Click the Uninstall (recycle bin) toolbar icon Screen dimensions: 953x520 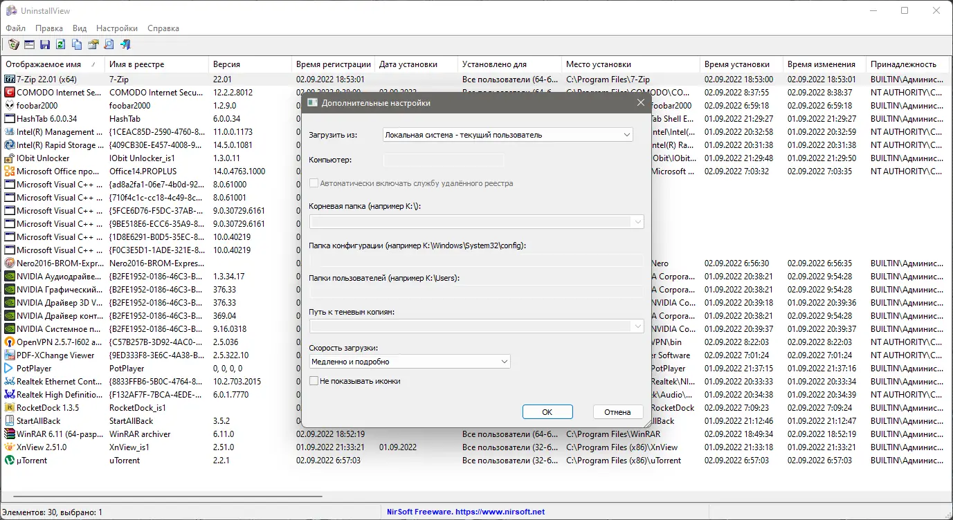click(13, 45)
